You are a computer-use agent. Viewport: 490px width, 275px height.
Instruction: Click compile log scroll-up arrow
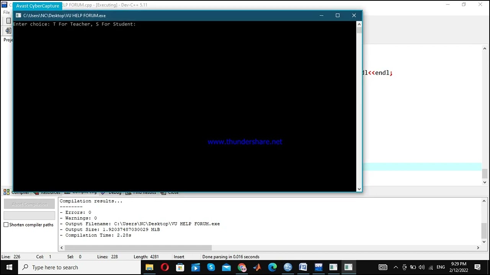pyautogui.click(x=484, y=201)
